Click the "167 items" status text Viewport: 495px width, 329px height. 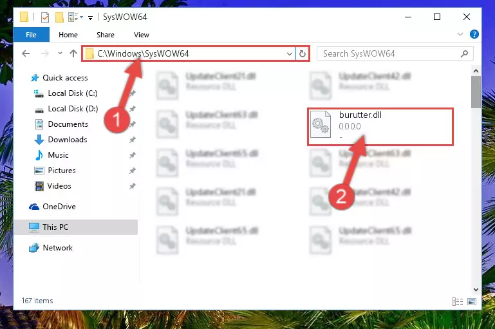point(37,301)
